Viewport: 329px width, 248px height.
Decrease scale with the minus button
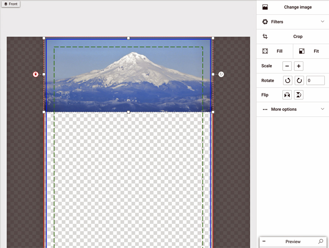[x=287, y=66]
